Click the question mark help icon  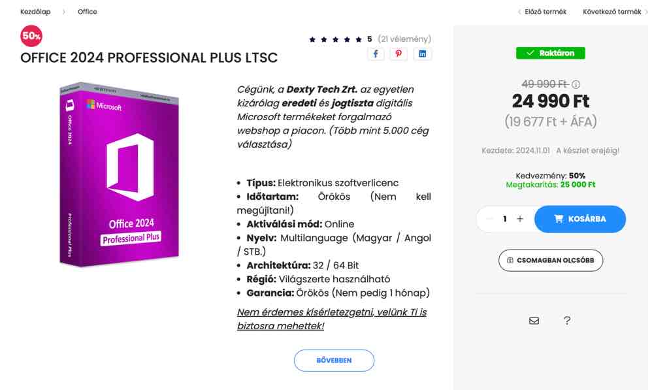pyautogui.click(x=567, y=321)
